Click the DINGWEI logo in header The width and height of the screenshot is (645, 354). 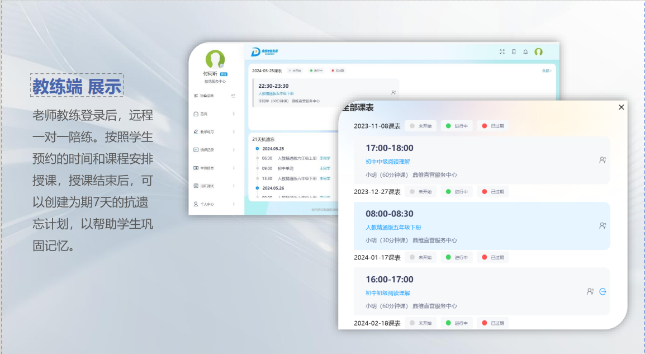265,52
